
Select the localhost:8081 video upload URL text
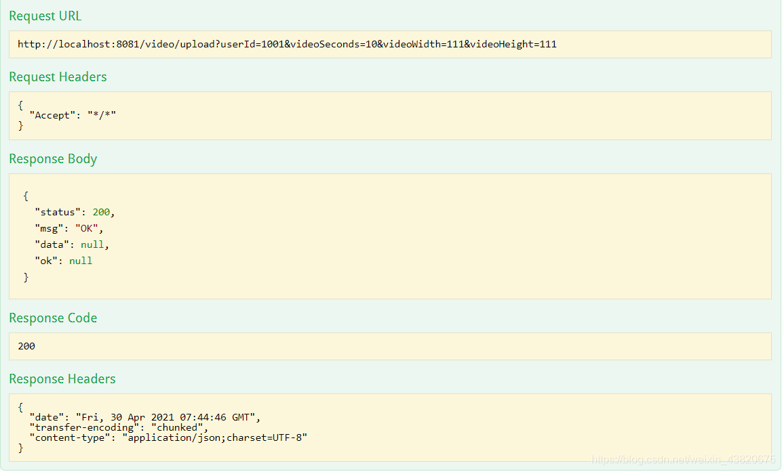click(x=288, y=44)
